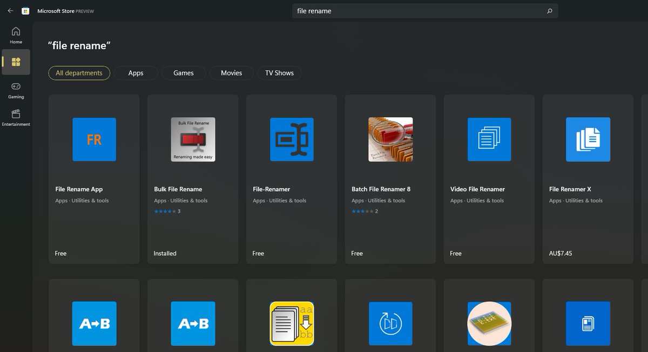Open the Movies department tab

231,73
